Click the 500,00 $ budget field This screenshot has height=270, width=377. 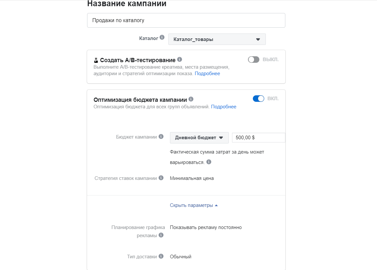[258, 137]
